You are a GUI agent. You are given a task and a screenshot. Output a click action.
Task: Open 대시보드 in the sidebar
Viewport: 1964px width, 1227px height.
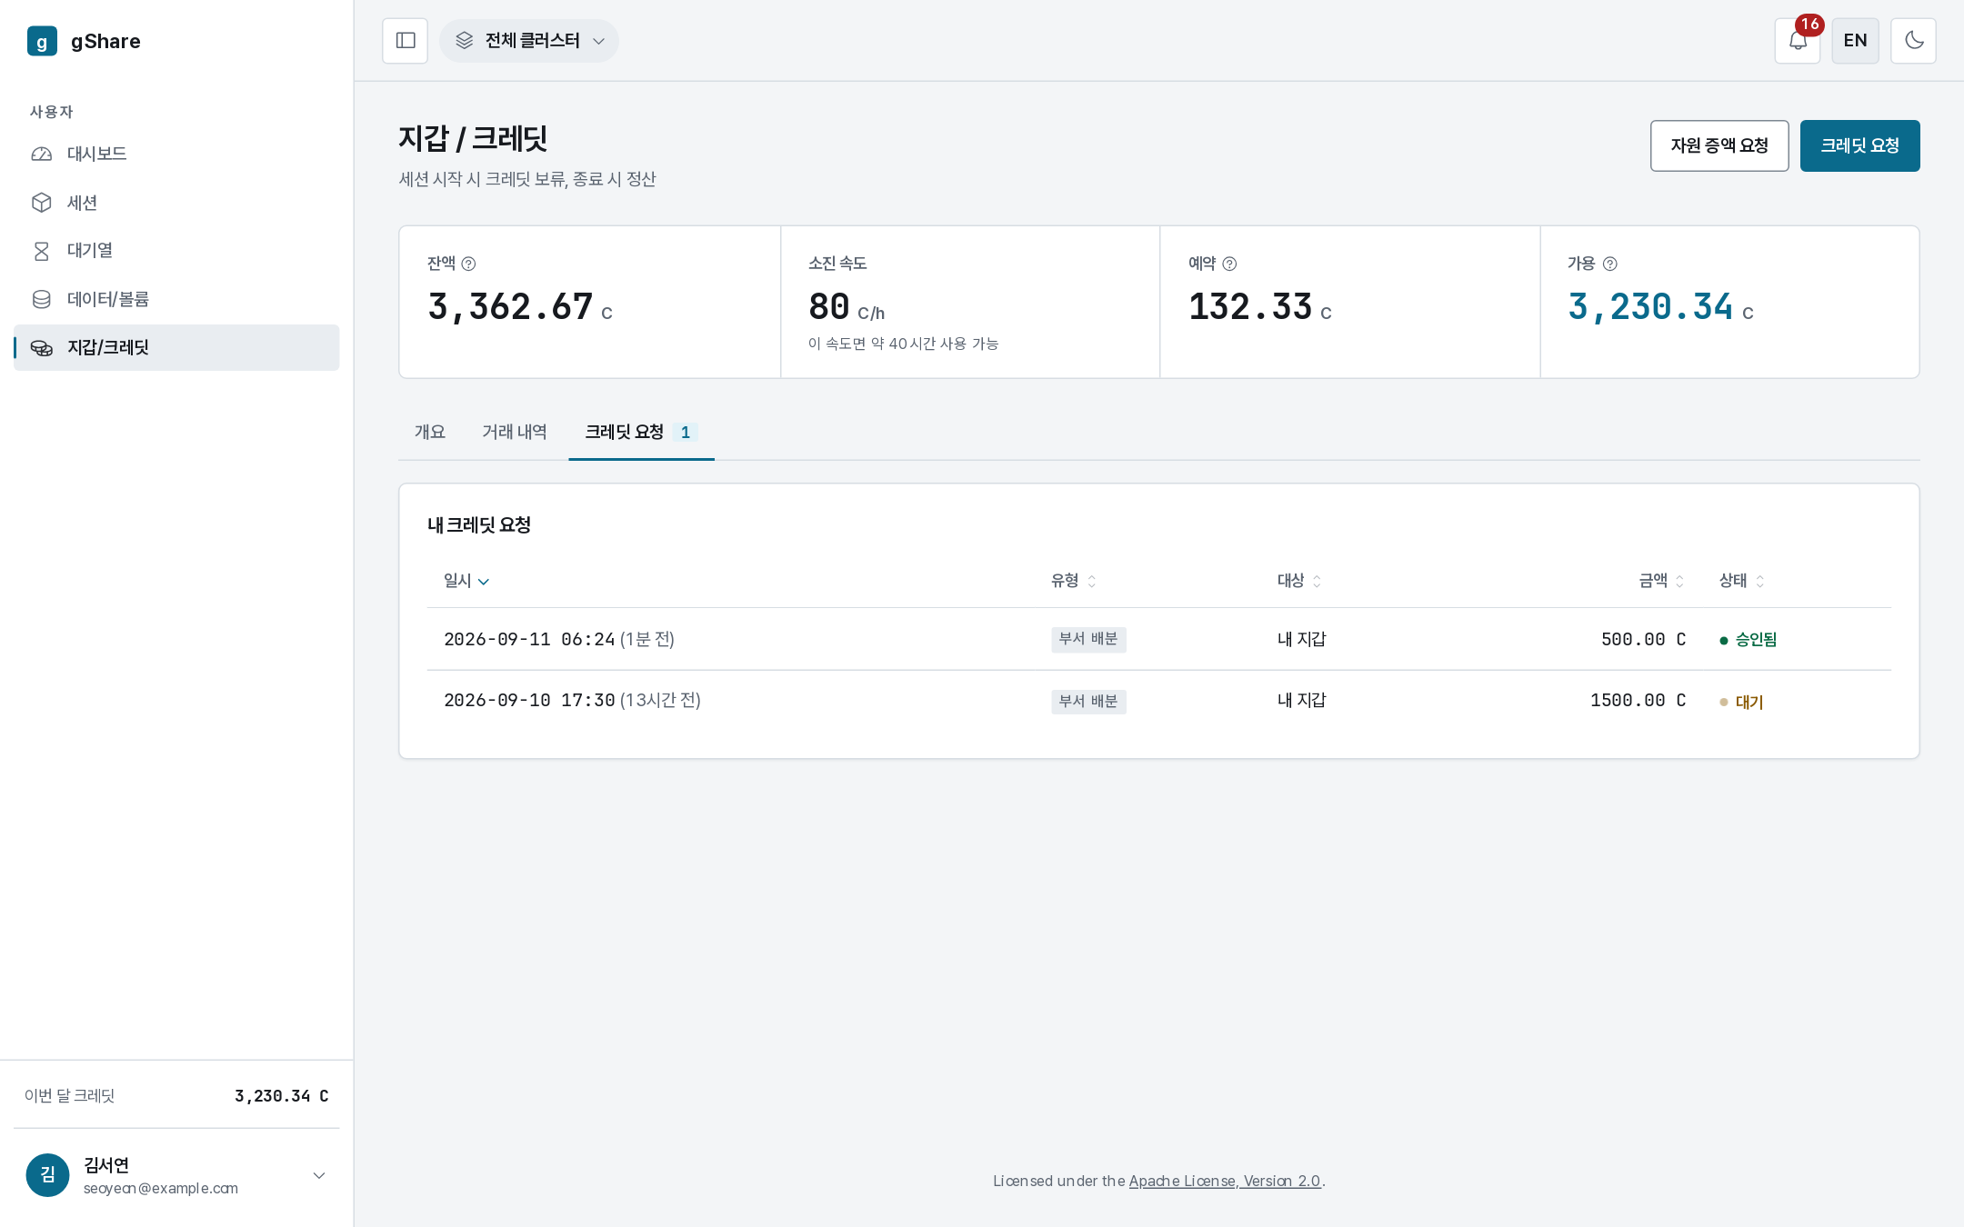tap(176, 154)
